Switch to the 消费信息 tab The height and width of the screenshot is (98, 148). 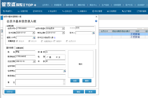tap(19, 48)
